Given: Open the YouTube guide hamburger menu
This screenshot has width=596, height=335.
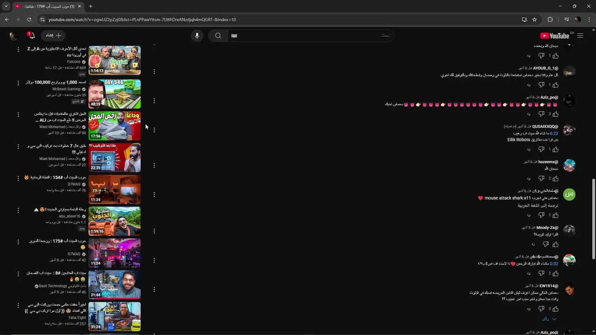Looking at the screenshot, I should point(580,36).
